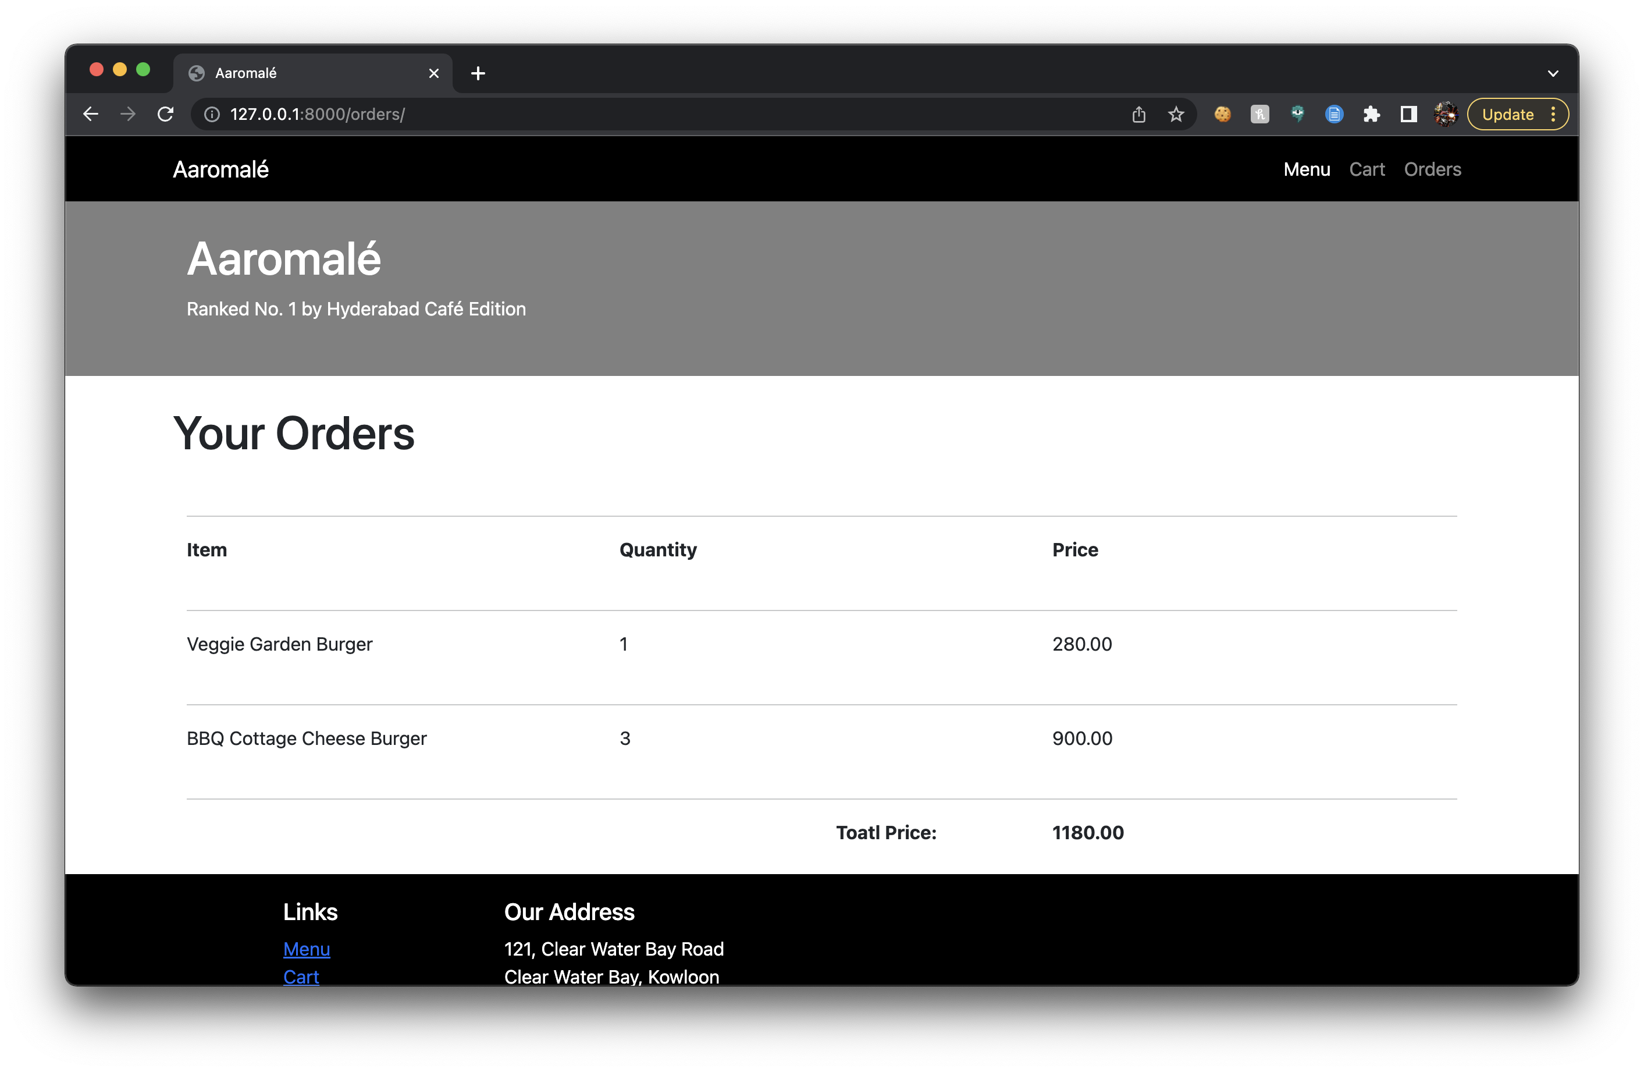Click the 121, Clear Water Bay Road text

tap(613, 949)
